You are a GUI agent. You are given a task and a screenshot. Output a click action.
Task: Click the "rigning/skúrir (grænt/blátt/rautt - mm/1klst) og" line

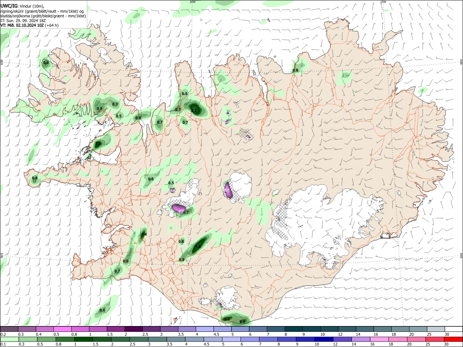coord(42,11)
